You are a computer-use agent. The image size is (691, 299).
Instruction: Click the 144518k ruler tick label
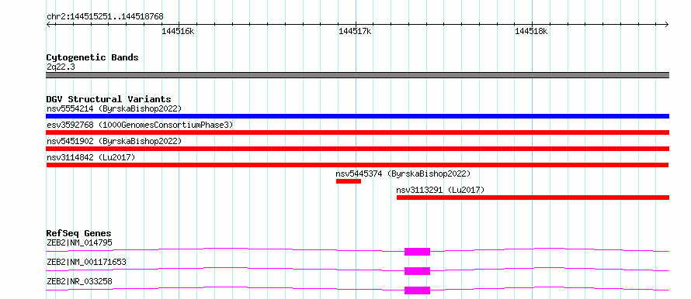tap(532, 31)
